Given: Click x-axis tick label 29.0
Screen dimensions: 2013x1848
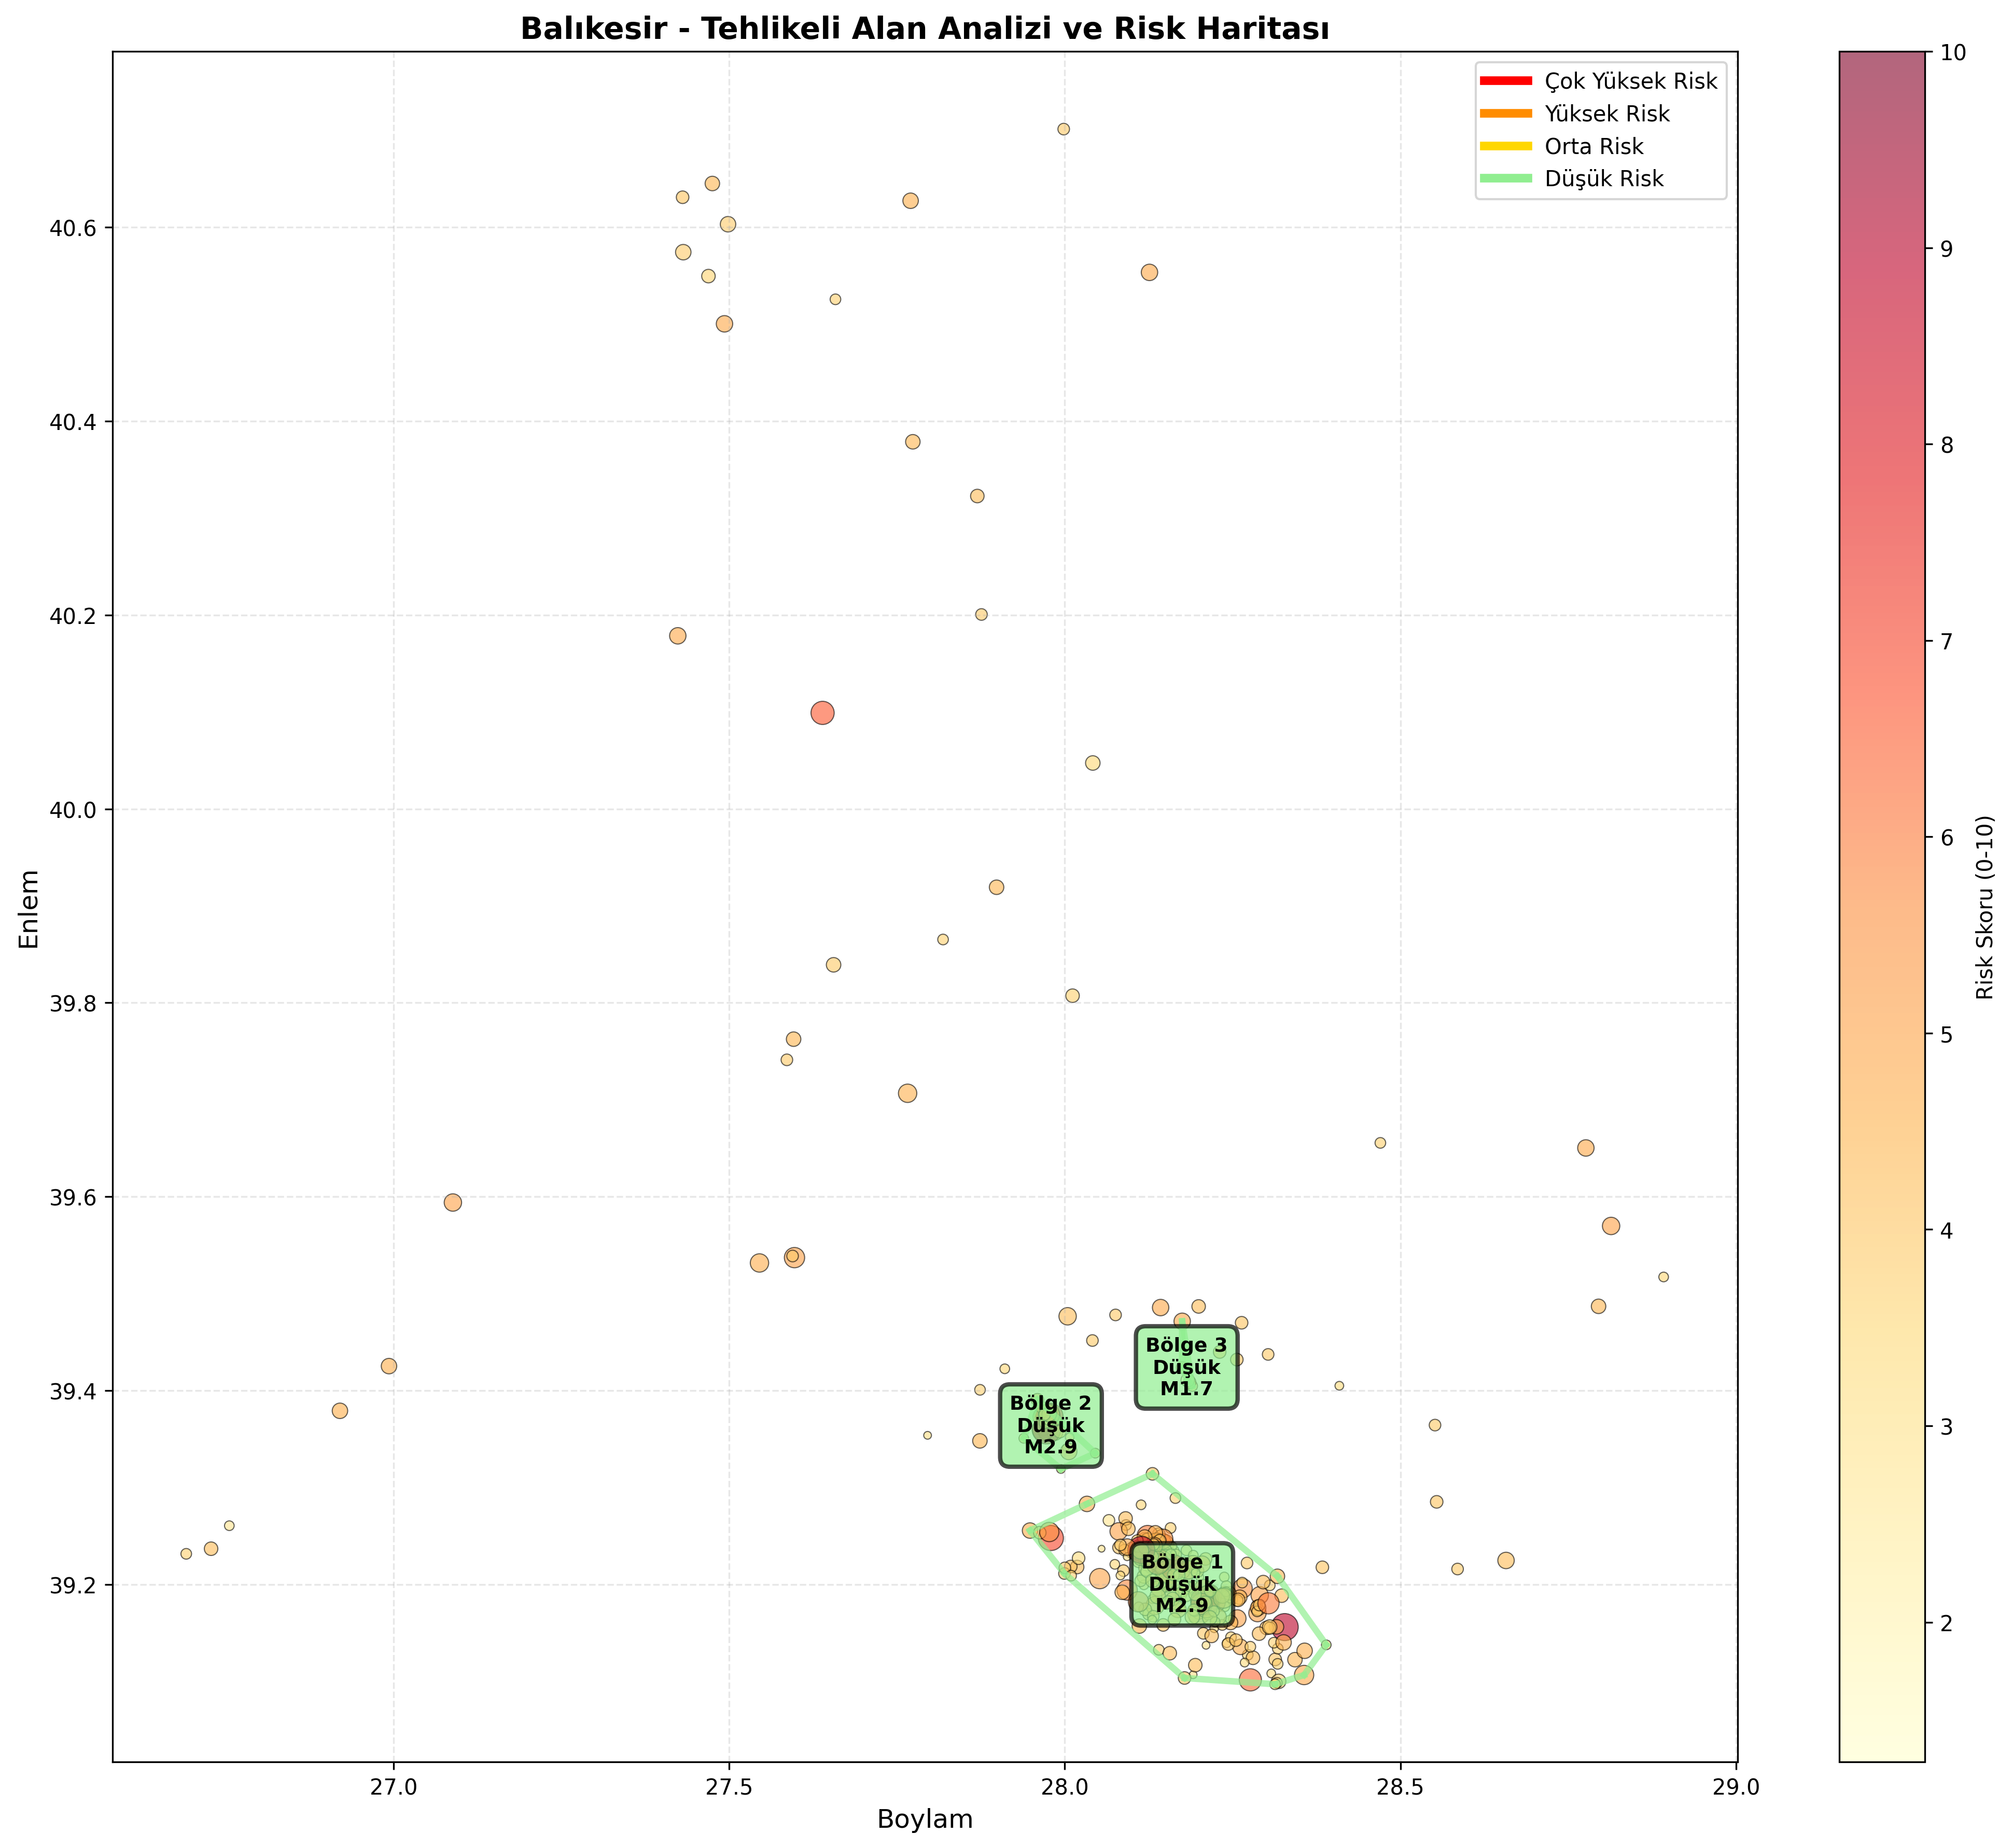Looking at the screenshot, I should 1736,1787.
